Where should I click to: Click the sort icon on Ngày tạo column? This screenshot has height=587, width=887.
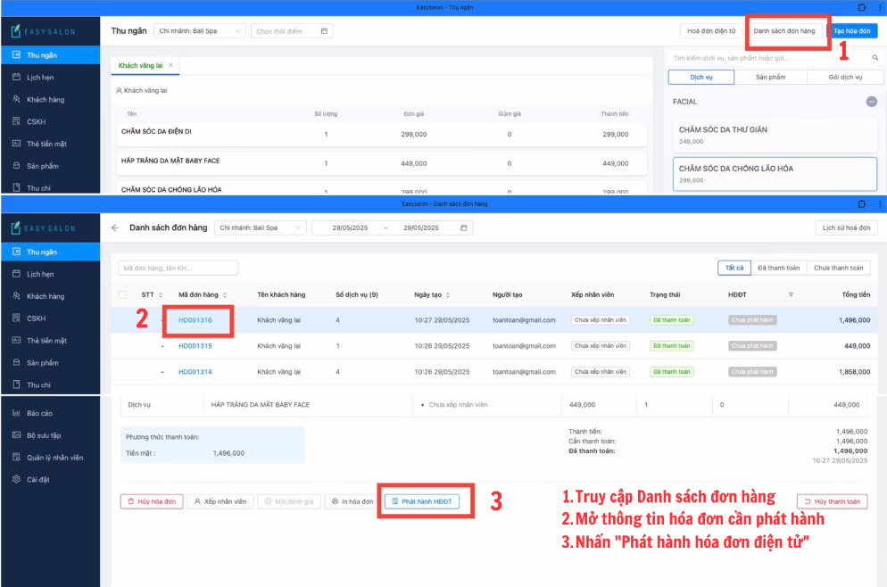pos(448,294)
